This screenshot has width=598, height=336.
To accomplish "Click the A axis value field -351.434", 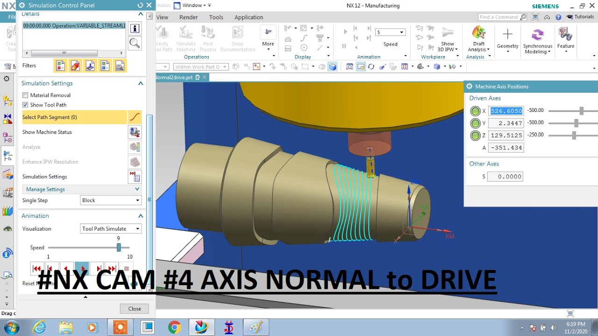I will pos(506,148).
